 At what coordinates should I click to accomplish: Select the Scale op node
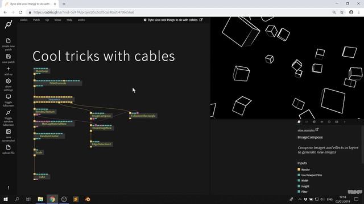click(x=39, y=152)
